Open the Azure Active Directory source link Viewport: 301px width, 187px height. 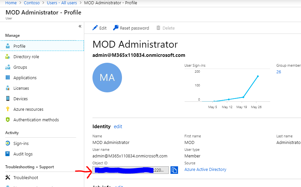(205, 170)
